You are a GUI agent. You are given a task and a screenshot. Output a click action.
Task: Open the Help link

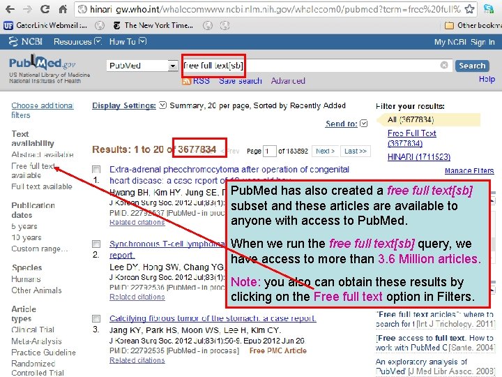487,79
